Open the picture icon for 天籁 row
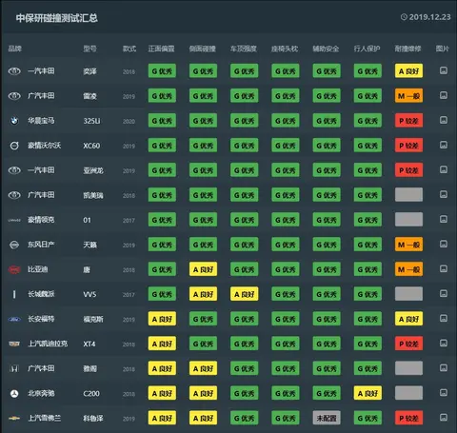 444,244
